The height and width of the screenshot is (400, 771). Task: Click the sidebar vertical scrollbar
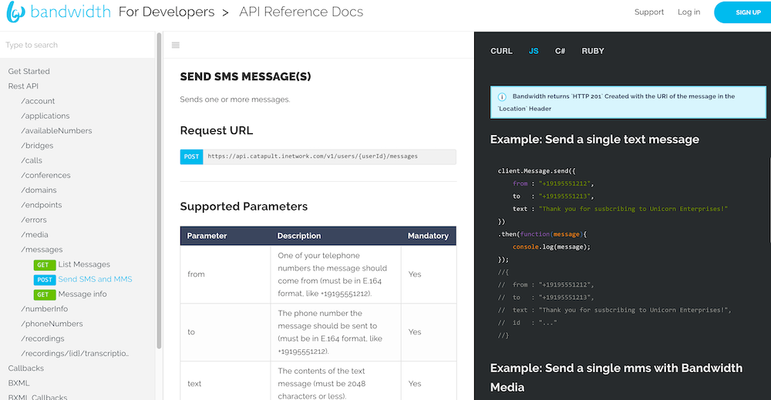(159, 190)
